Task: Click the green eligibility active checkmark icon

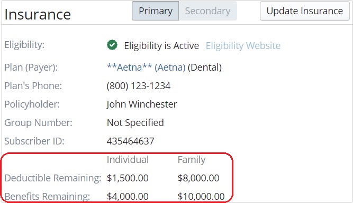Action: [112, 45]
